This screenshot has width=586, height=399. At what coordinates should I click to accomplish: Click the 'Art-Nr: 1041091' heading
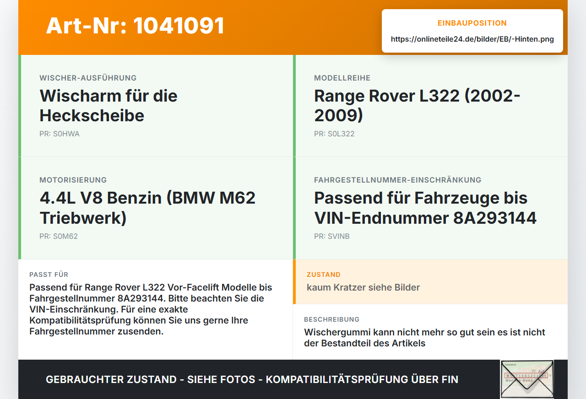click(135, 26)
